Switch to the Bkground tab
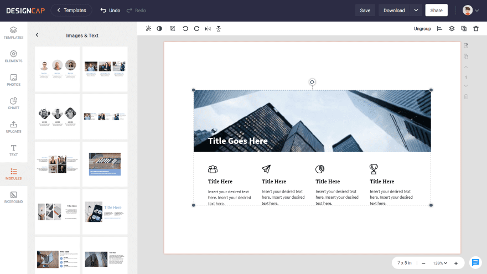Viewport: 487px width, 274px height. point(13,197)
